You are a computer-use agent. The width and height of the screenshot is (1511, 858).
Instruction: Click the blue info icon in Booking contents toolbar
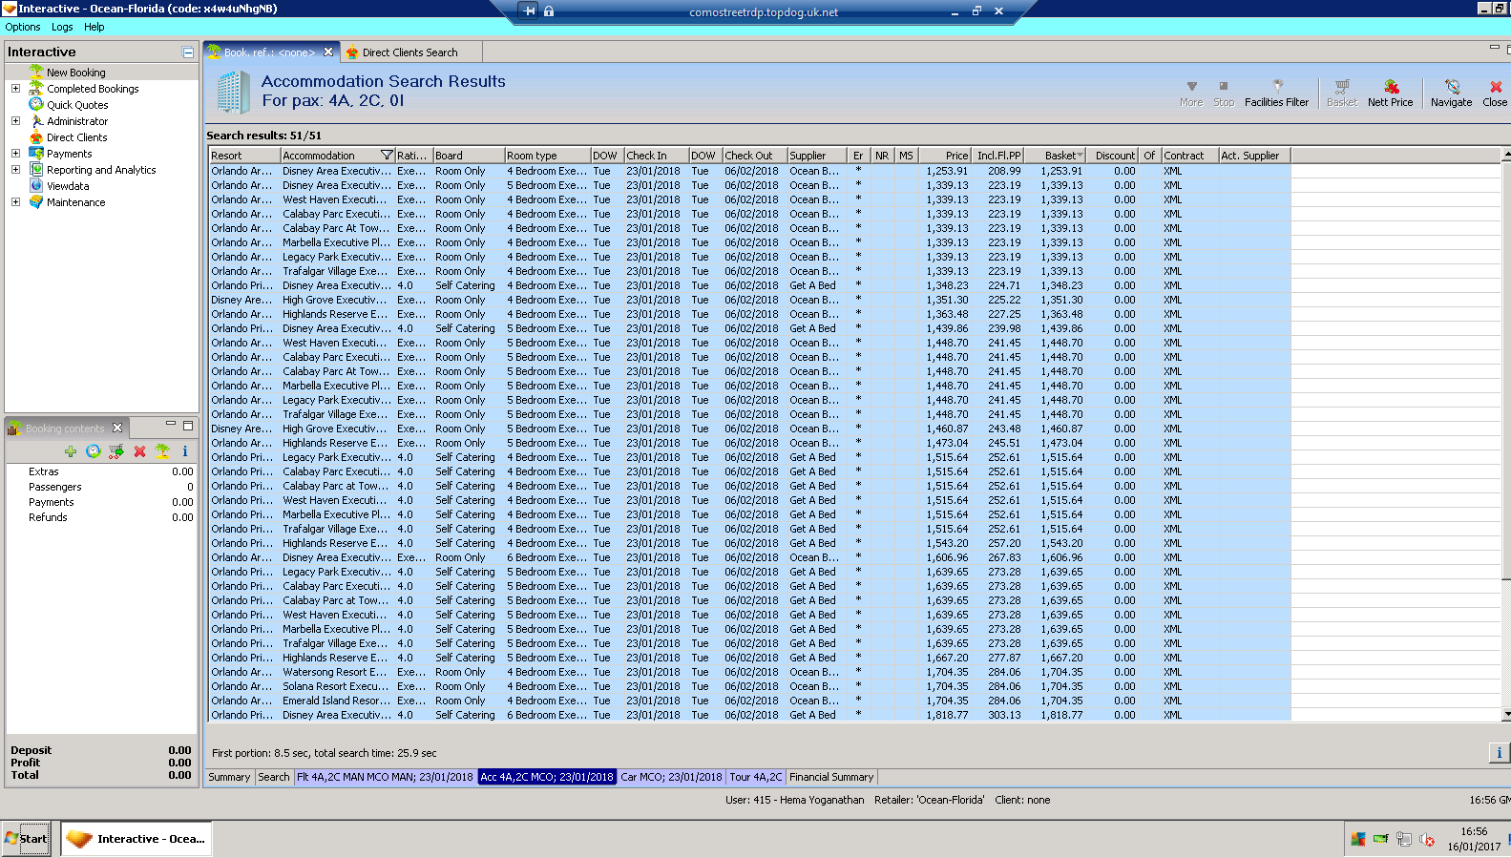[185, 451]
